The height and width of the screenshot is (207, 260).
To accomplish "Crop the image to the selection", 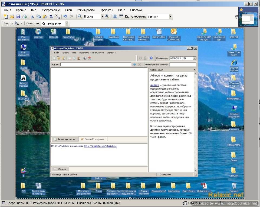I will 51,16.
